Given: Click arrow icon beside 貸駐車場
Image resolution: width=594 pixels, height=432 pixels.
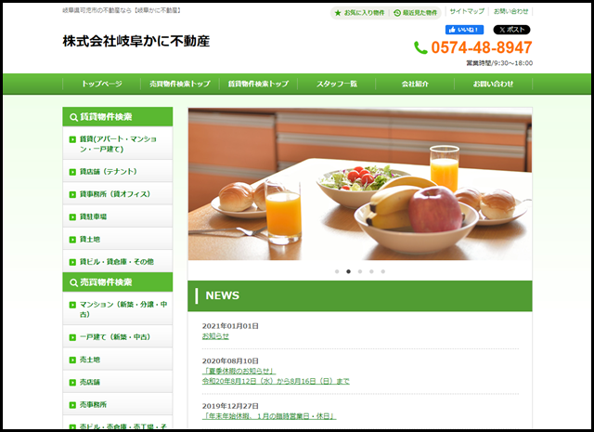Looking at the screenshot, I should [x=72, y=217].
